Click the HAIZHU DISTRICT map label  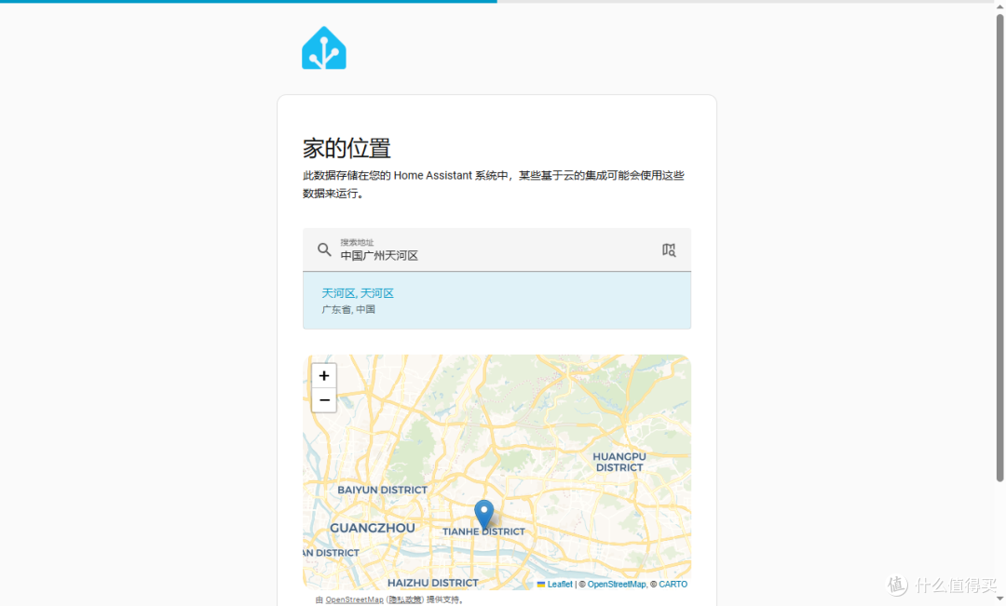click(433, 583)
